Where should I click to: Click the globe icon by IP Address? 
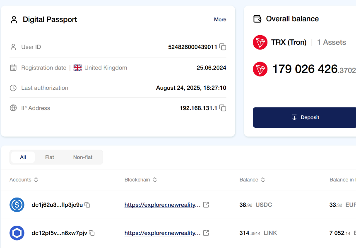(13, 108)
